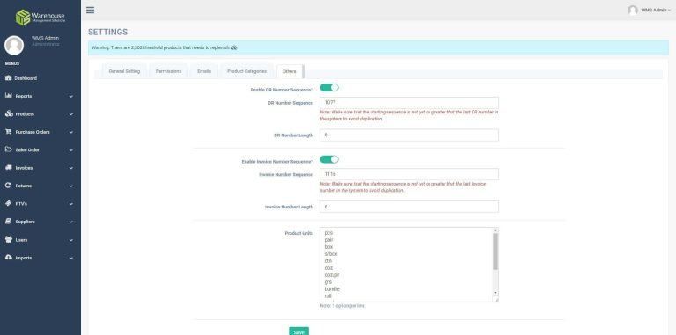Click 'grs' in Product Units list
This screenshot has height=335, width=676.
click(328, 282)
